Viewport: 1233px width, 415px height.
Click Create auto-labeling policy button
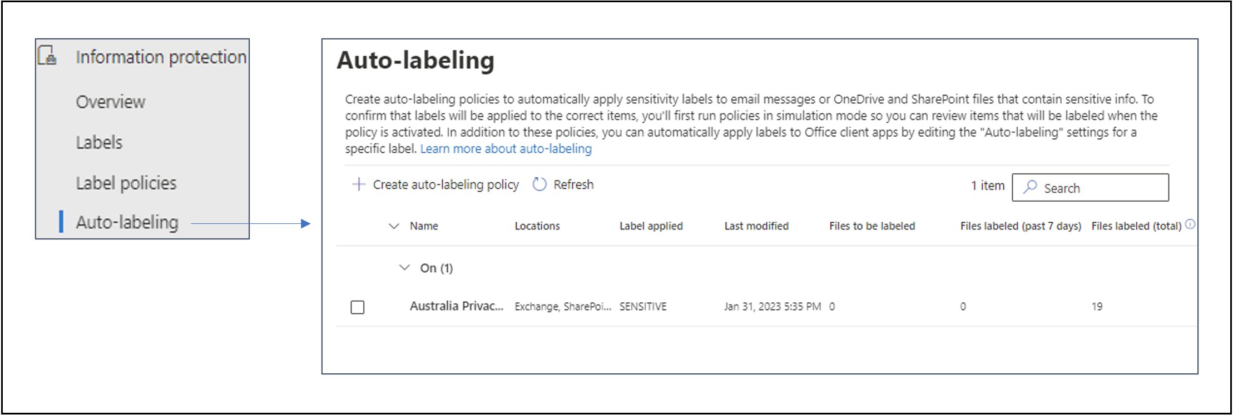coord(445,184)
